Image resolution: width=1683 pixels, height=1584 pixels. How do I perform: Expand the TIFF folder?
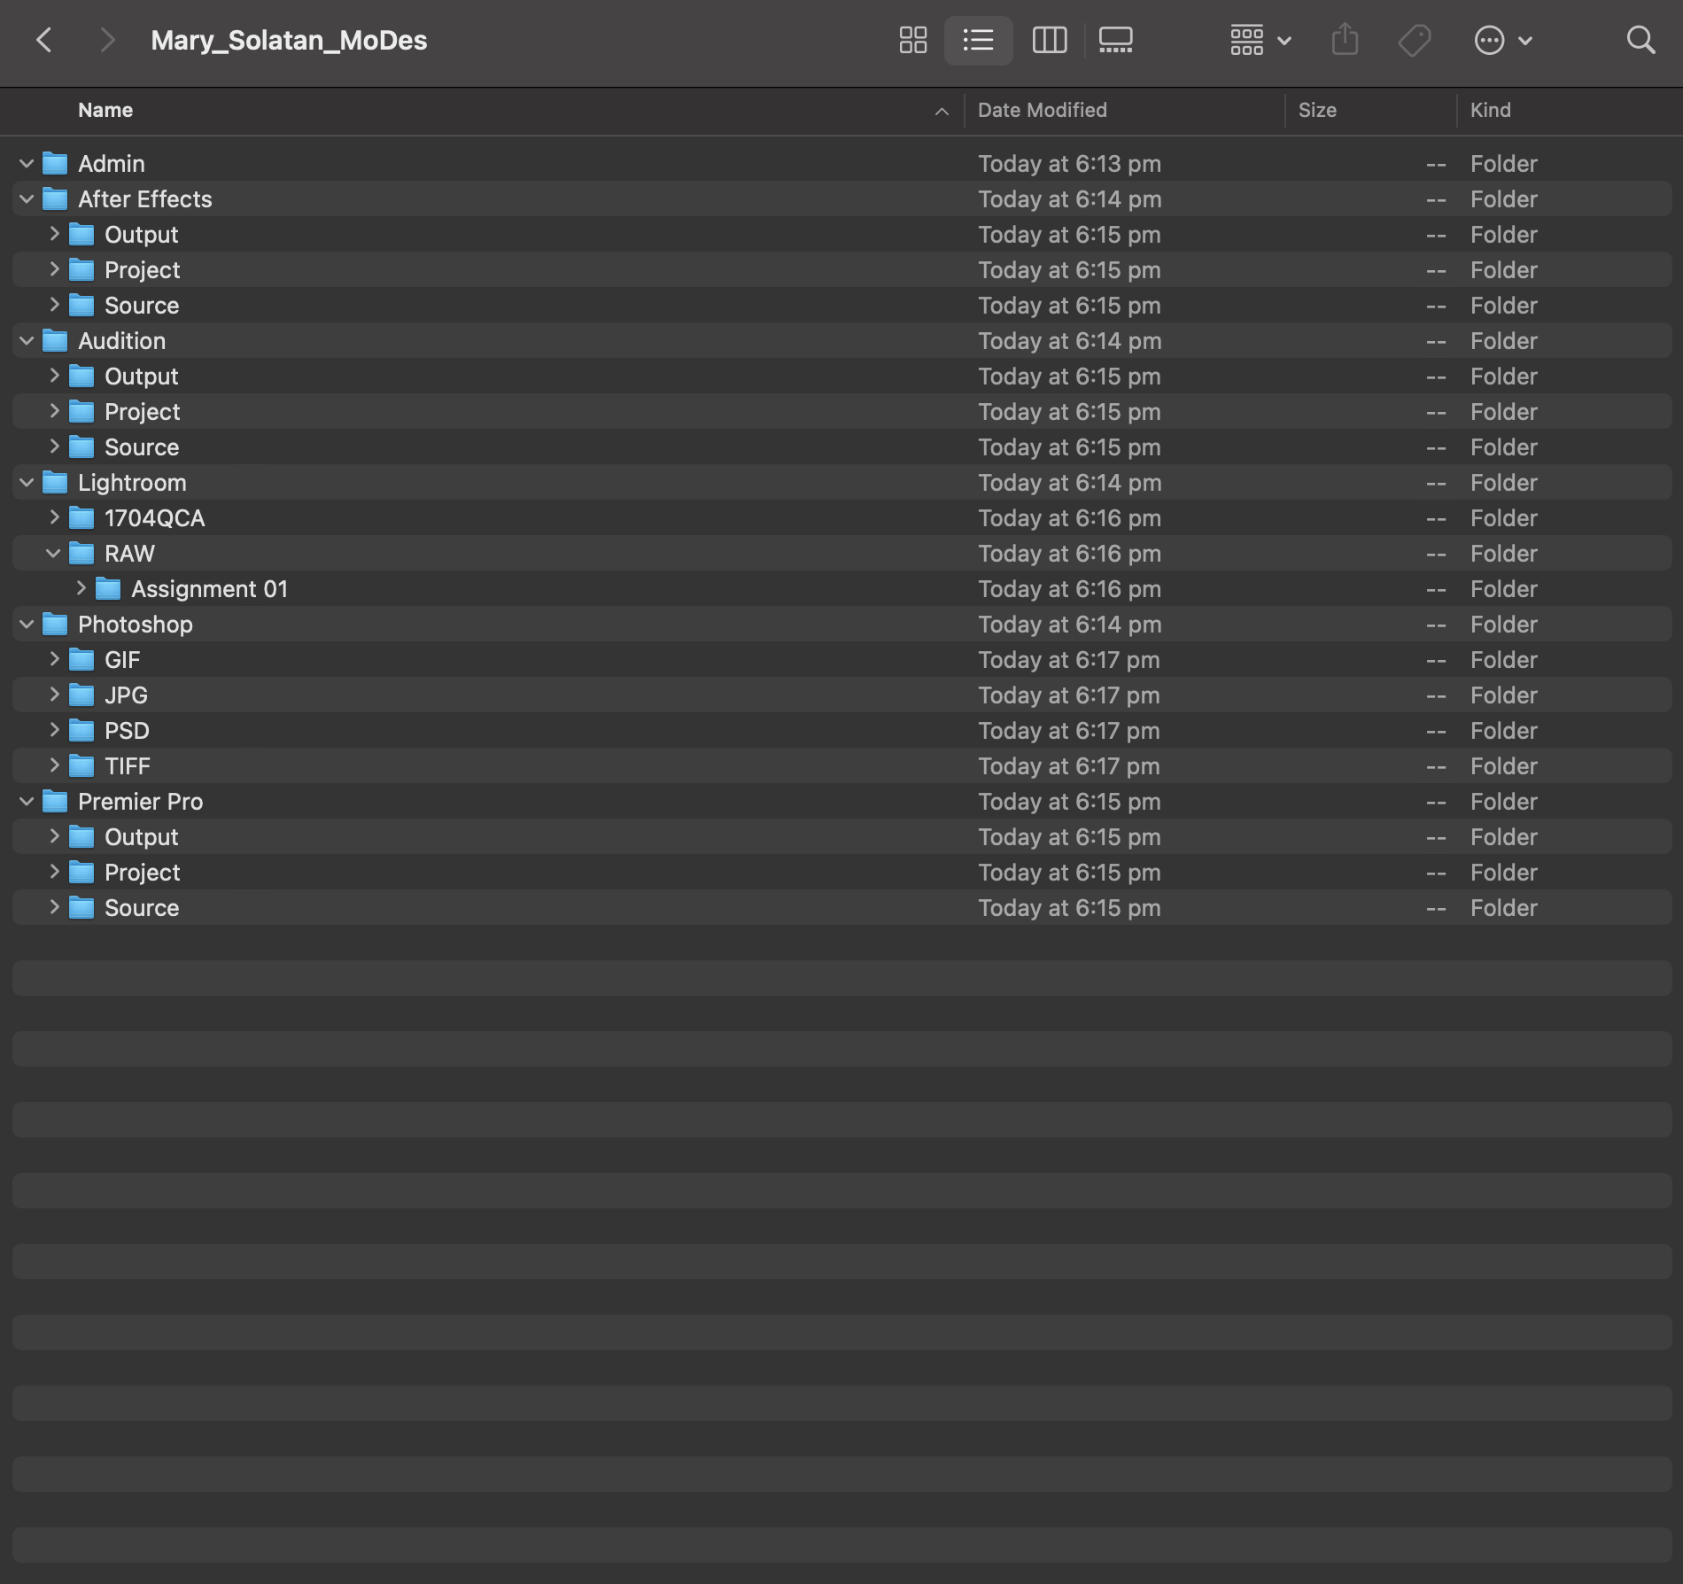[54, 765]
